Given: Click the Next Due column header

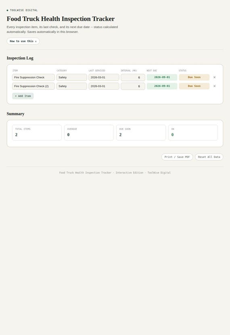Looking at the screenshot, I should 152,70.
